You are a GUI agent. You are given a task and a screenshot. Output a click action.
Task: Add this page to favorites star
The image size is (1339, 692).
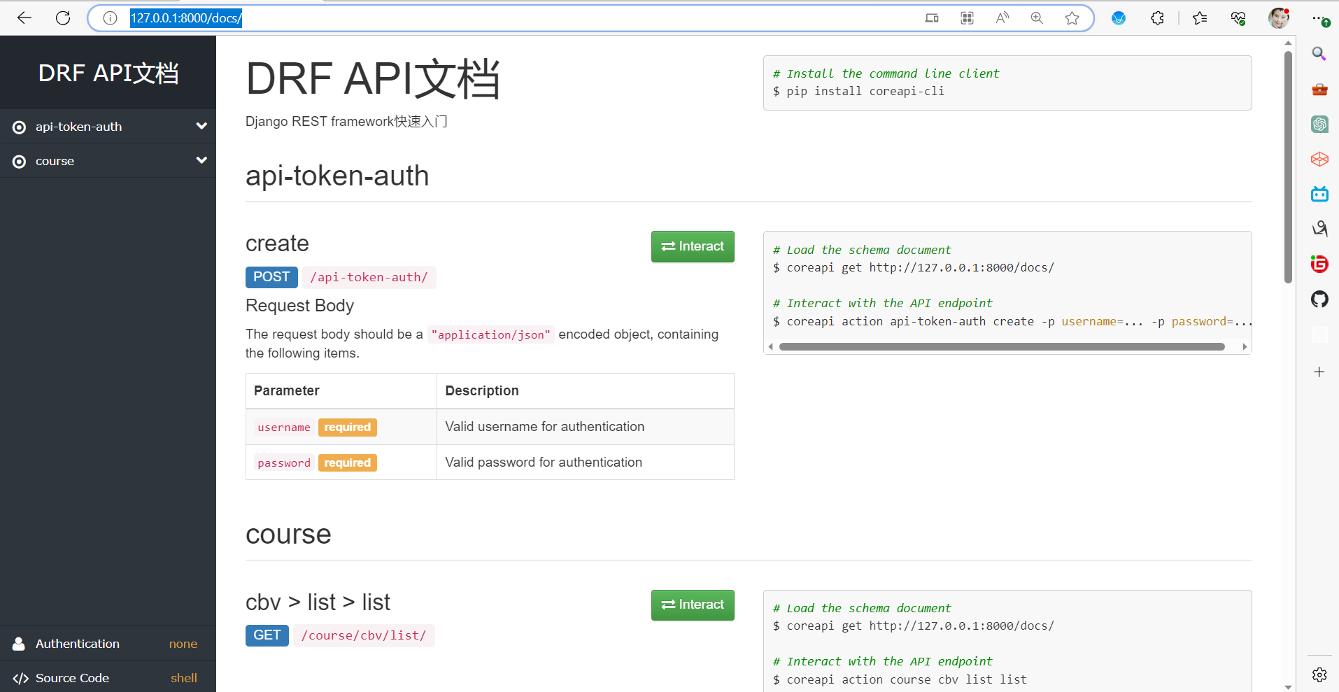(1072, 18)
